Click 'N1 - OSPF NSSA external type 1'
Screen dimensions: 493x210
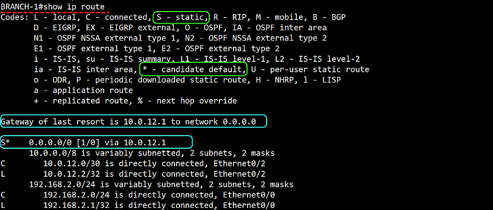click(105, 38)
